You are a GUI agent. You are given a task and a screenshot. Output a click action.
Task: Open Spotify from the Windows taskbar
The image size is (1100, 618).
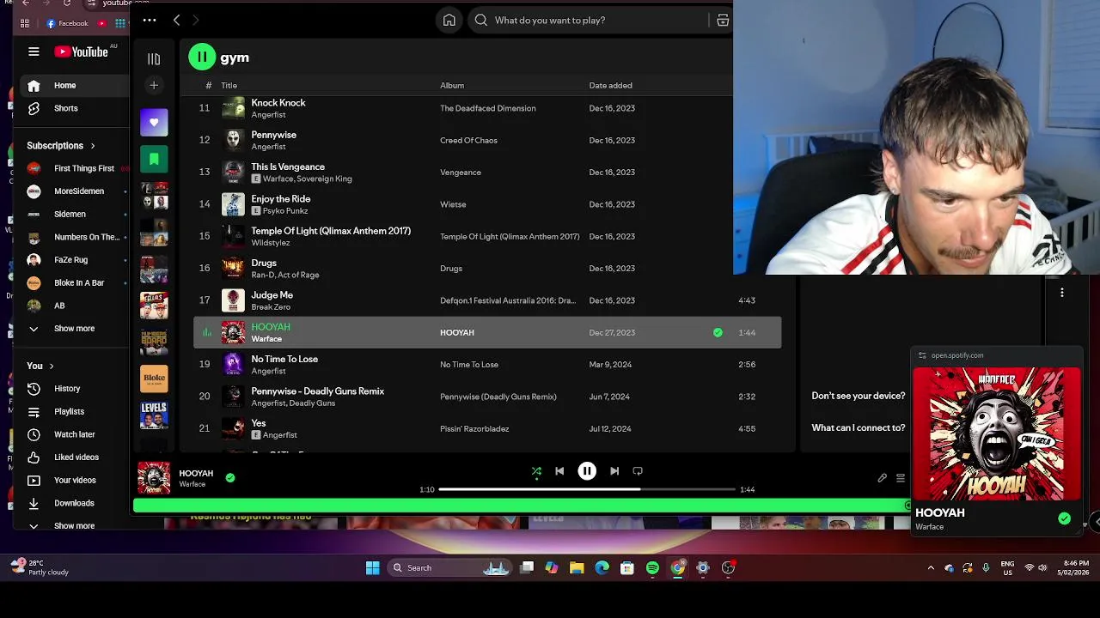pos(652,567)
